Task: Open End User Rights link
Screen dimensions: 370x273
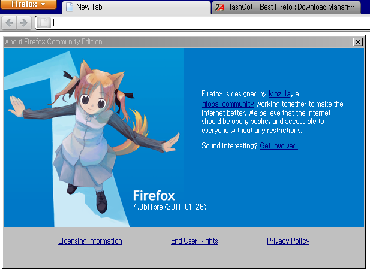Action: (194, 241)
